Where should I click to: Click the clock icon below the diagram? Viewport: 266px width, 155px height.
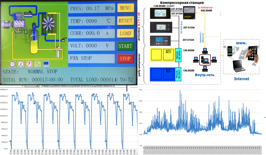click(x=12, y=64)
